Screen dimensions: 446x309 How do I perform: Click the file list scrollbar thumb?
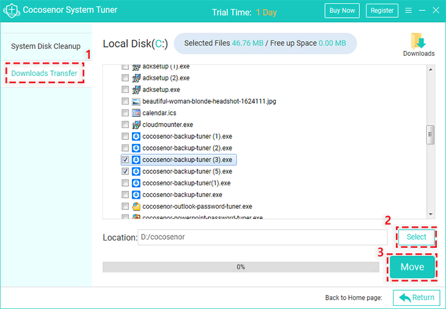(x=431, y=135)
